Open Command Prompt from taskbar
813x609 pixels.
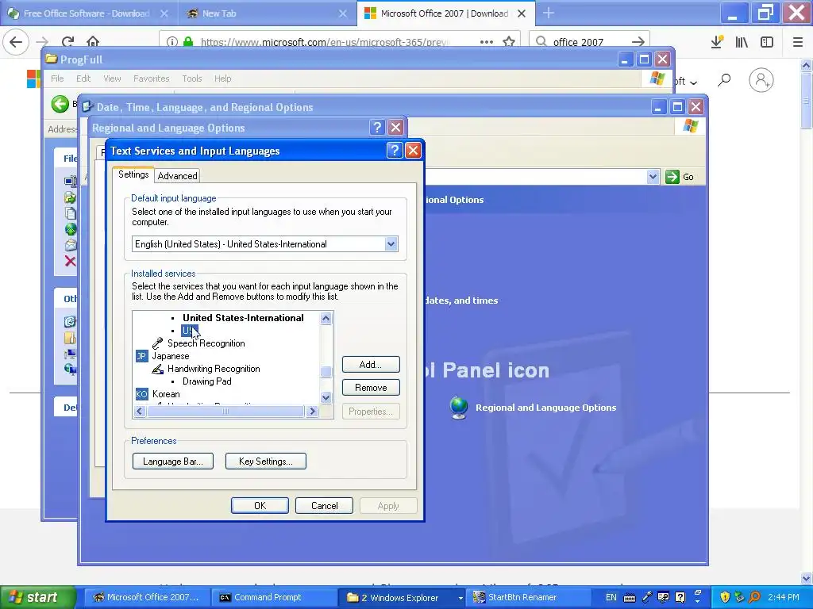click(274, 598)
